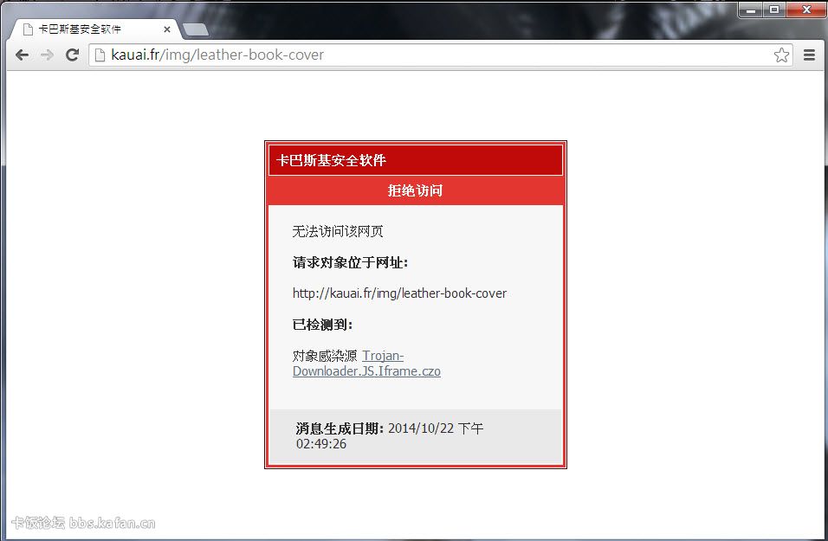
Task: Click the 无法访问该网页 message
Action: click(338, 231)
